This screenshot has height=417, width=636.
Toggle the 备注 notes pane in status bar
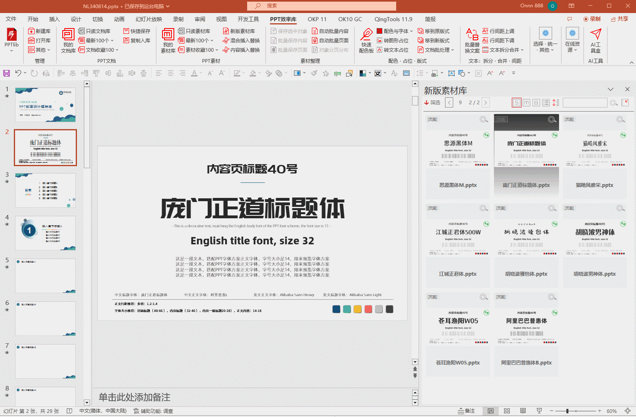[466, 411]
